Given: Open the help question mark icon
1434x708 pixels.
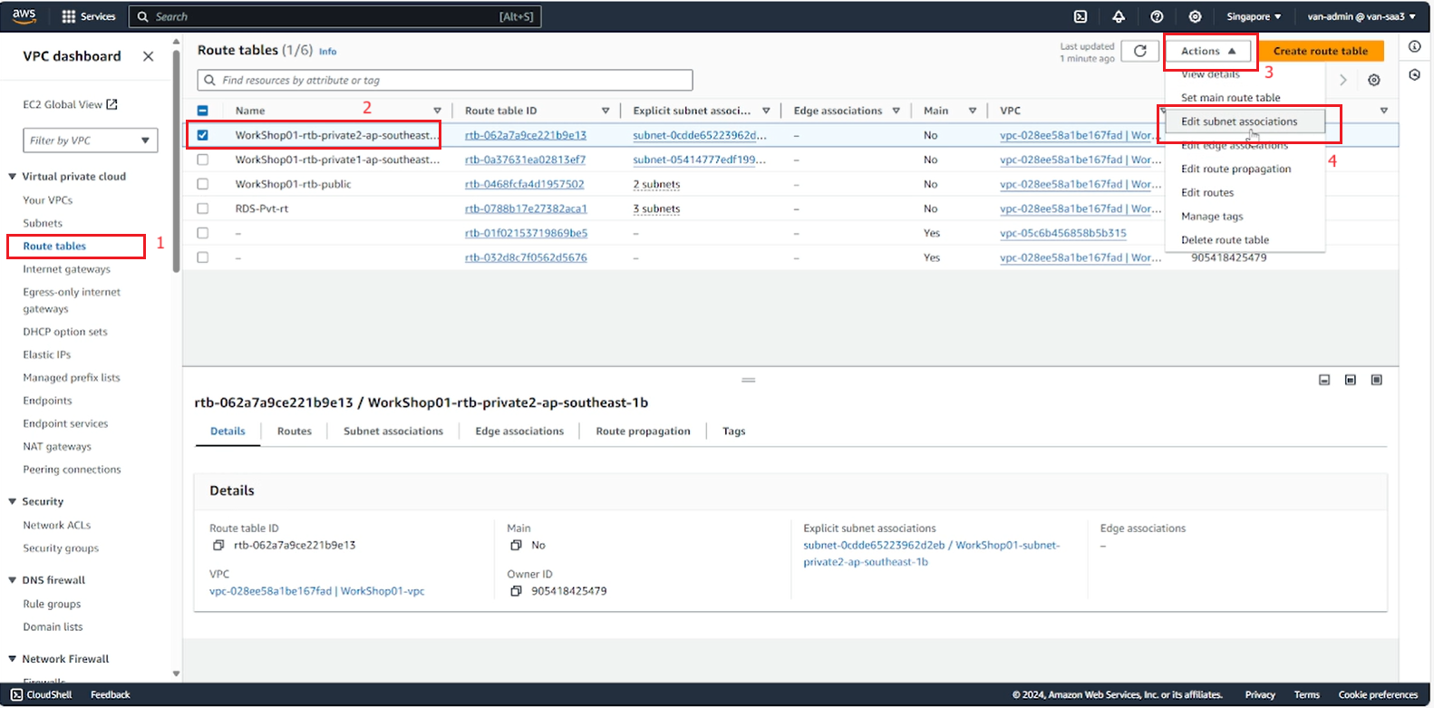Looking at the screenshot, I should tap(1157, 16).
